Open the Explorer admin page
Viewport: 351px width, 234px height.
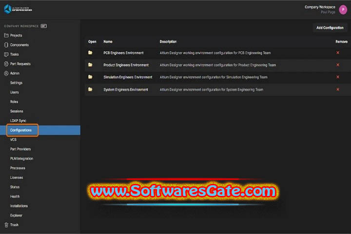[16, 215]
